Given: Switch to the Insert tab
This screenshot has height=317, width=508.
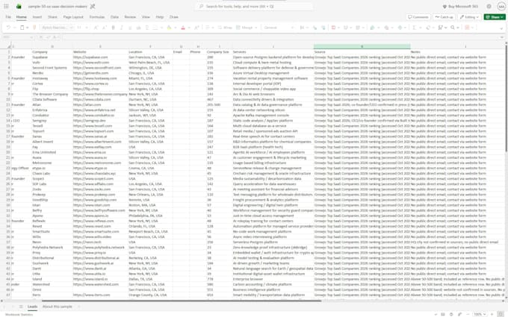Looking at the screenshot, I should pos(37,17).
